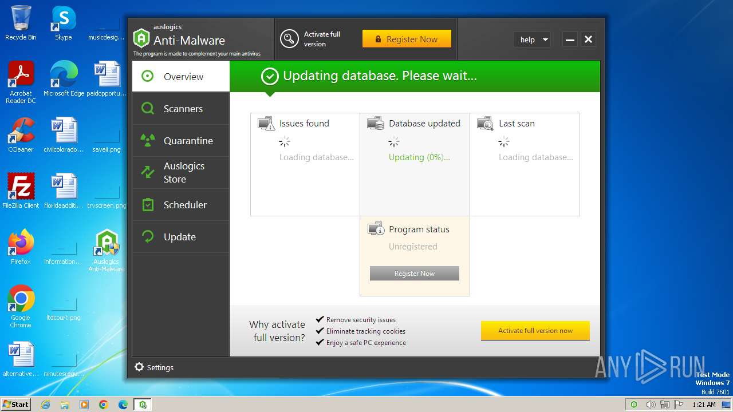Switch to the Scheduler section
Screen dimensions: 733x412
coord(181,205)
